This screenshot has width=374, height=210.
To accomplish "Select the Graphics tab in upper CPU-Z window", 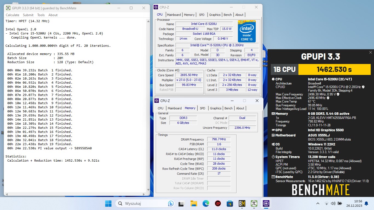I will point(215,15).
